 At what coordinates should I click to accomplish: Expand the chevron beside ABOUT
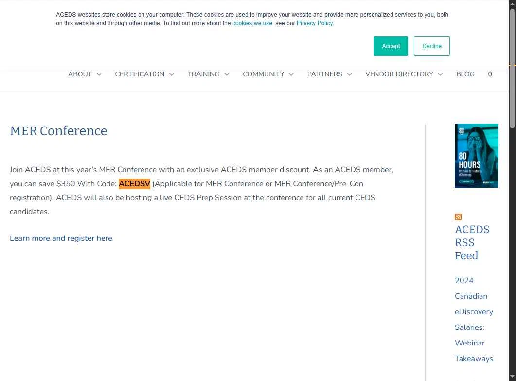(x=99, y=74)
